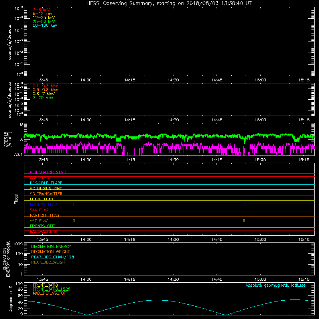Click 15:00 tick under the Flags panel
The width and height of the screenshot is (319, 319).
(x=260, y=240)
